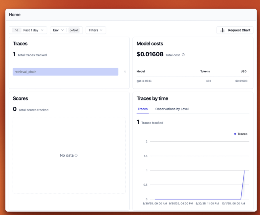Screen dimensions: 260x215
Task: Click the 1d time range badge
Action: click(16, 30)
